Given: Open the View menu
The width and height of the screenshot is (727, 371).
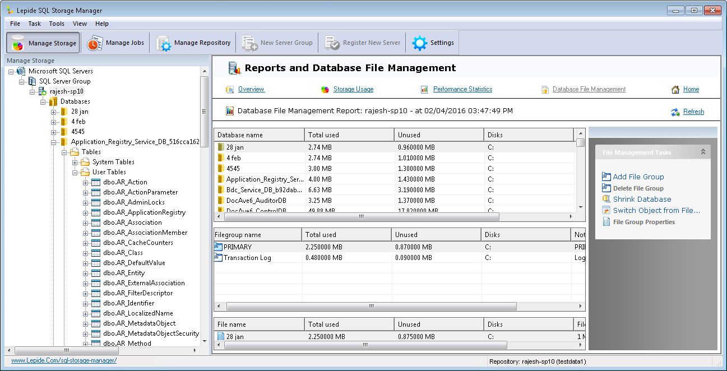Looking at the screenshot, I should 80,24.
